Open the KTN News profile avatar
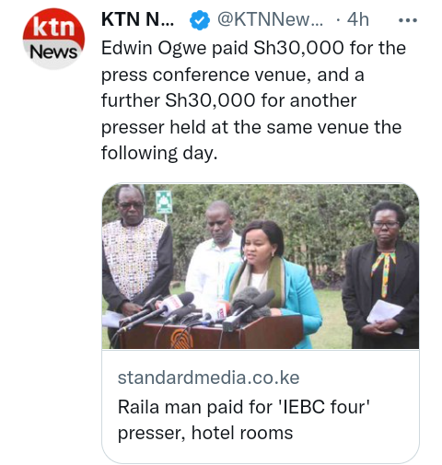Viewport: 442px width, 465px height. point(53,39)
